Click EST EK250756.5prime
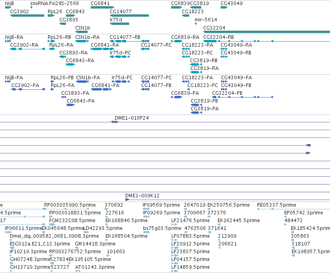 (209, 209)
